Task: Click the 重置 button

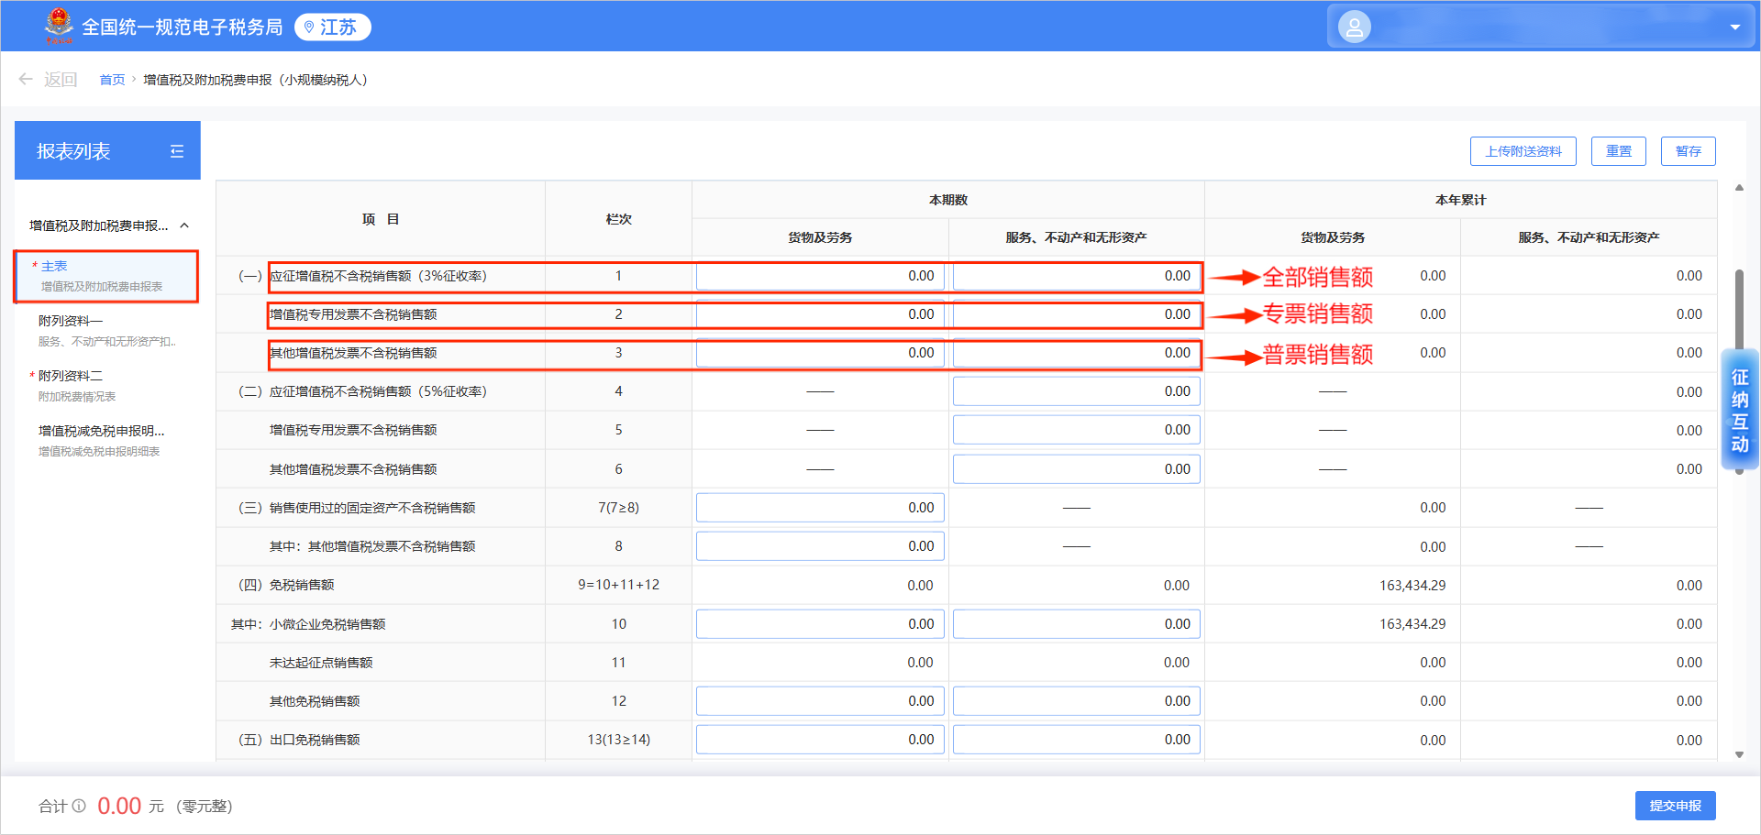Action: coord(1618,151)
